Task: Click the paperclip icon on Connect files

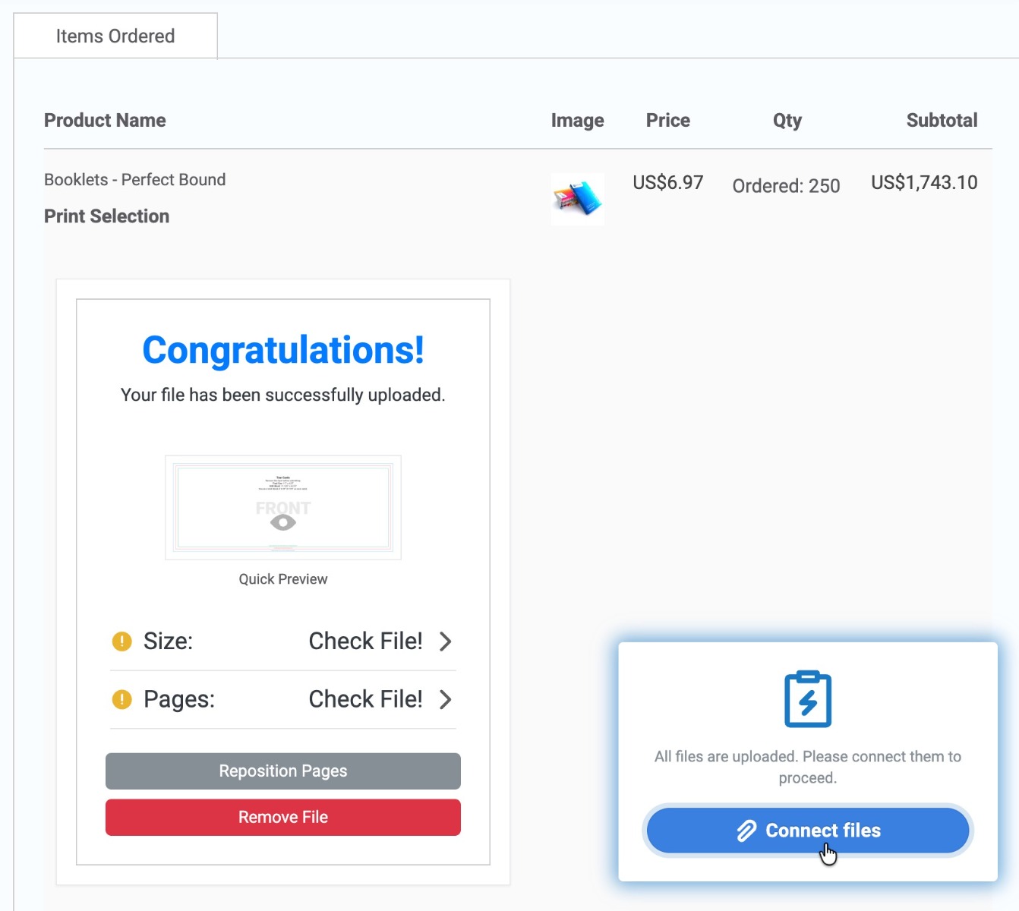Action: (x=746, y=830)
